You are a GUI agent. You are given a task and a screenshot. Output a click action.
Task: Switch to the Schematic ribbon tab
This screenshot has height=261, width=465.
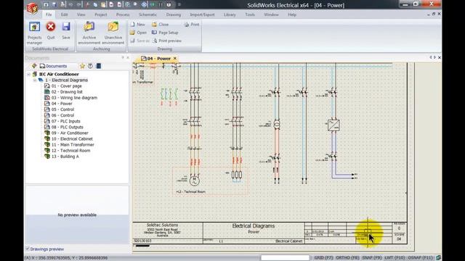[x=147, y=14]
